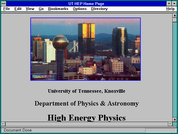Open the File menu
Screen dimensions: 178x134
click(x=7, y=9)
